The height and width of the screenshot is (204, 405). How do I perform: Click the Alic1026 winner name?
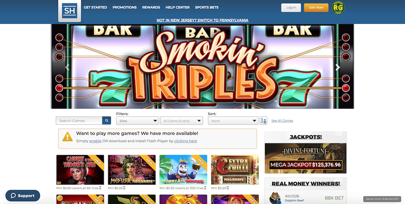[x=292, y=196]
